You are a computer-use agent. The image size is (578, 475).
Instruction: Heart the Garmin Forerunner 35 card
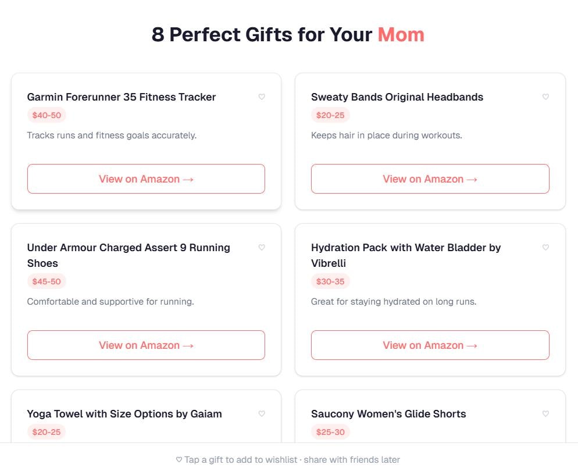[x=262, y=97]
